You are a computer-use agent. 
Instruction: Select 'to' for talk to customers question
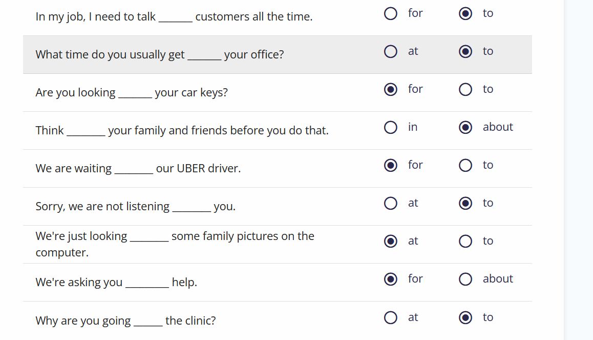(x=465, y=14)
